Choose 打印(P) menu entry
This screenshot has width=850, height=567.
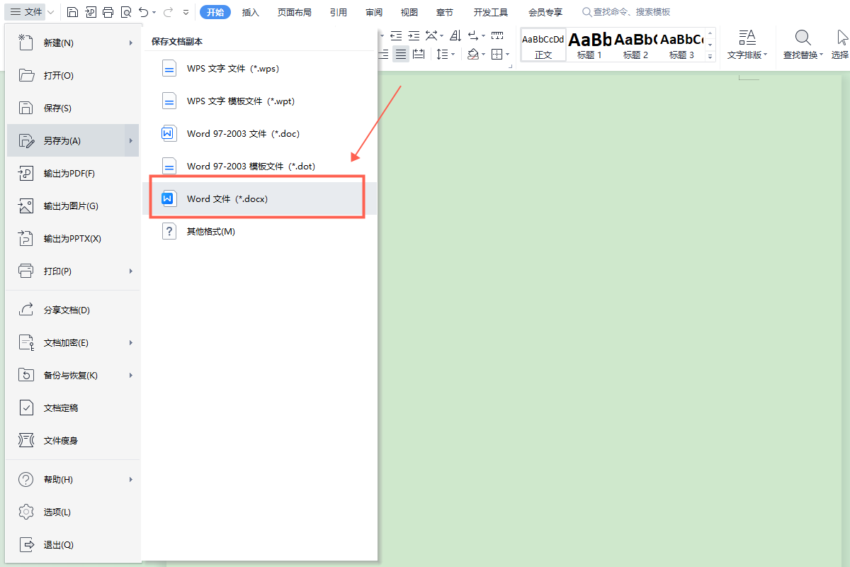pos(73,271)
